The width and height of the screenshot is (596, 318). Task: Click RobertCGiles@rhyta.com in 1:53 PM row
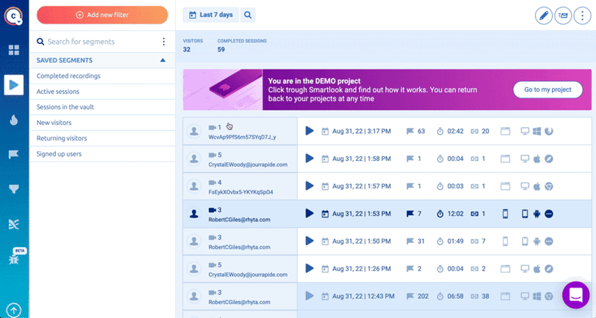tap(239, 219)
